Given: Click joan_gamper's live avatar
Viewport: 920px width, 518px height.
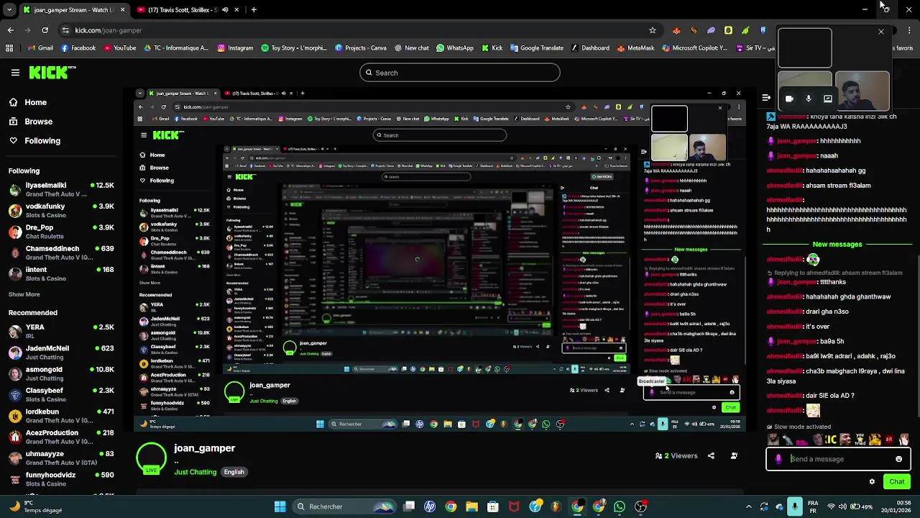Looking at the screenshot, I should point(151,458).
